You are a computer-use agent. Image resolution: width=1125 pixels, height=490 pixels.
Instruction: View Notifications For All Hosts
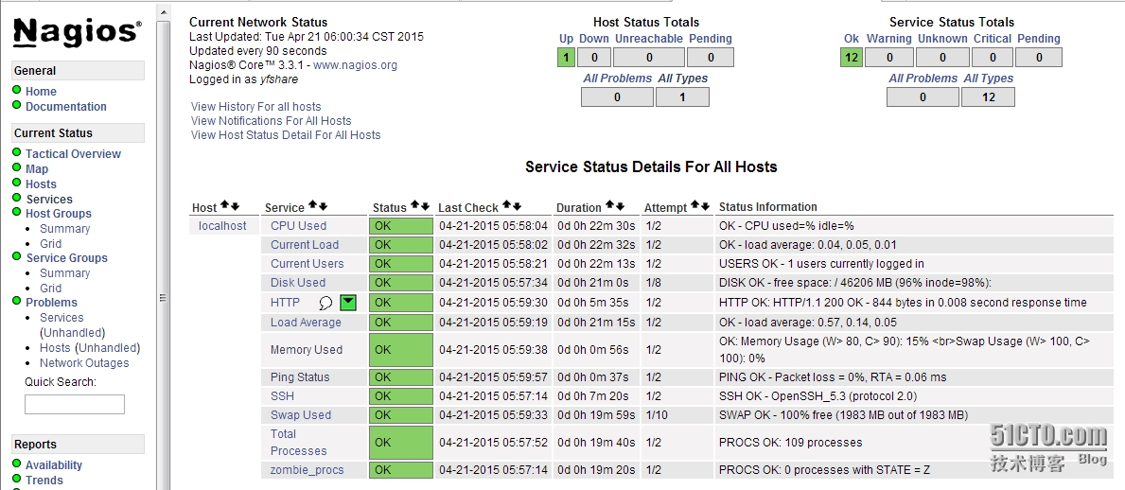tap(272, 121)
